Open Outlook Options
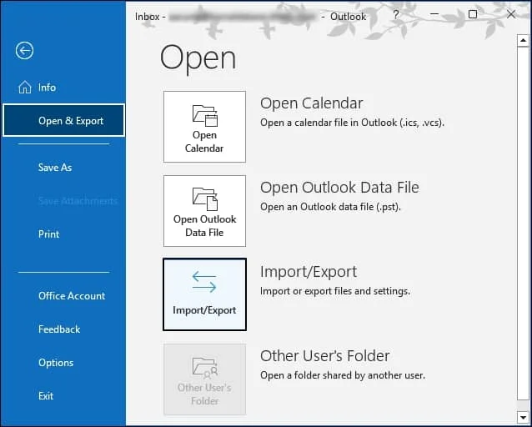Screen dimensions: 532x427 point(56,363)
